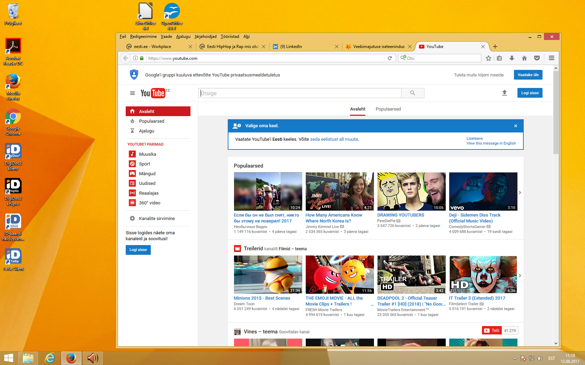This screenshot has height=365, width=585.
Task: Open the Tööriistad menu
Action: 230,36
